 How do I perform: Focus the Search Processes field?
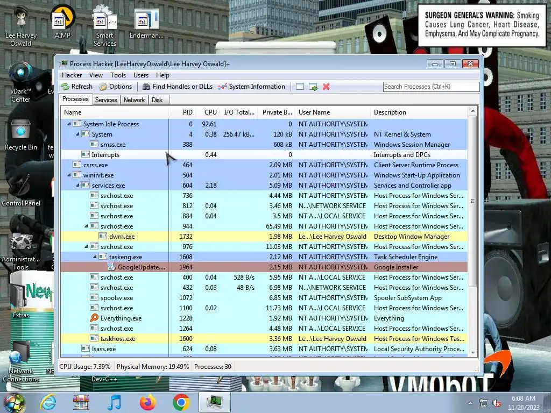coord(431,87)
